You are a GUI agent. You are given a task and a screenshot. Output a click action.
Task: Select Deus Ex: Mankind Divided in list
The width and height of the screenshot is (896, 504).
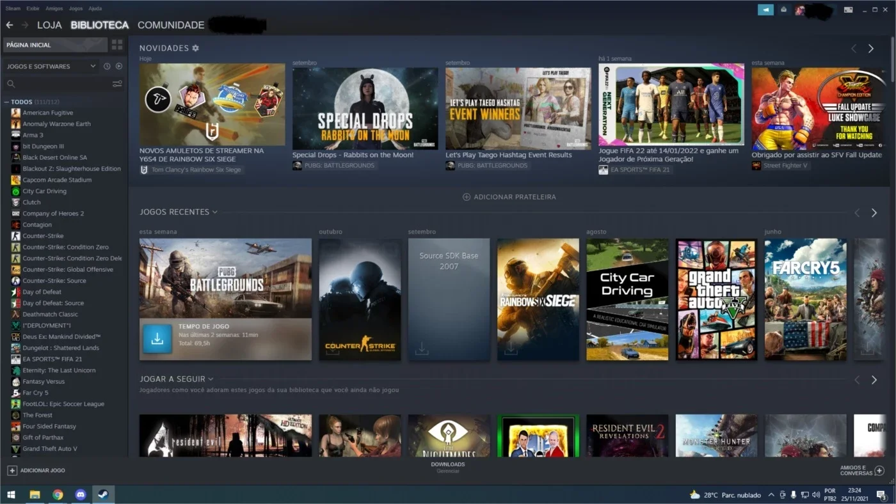(x=61, y=336)
